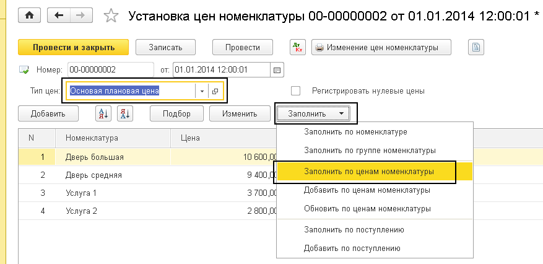
Task: Choose Заполнить по номенклатуре
Action: pyautogui.click(x=375, y=132)
